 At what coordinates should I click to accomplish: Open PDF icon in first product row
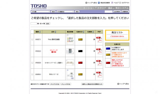point(99,39)
